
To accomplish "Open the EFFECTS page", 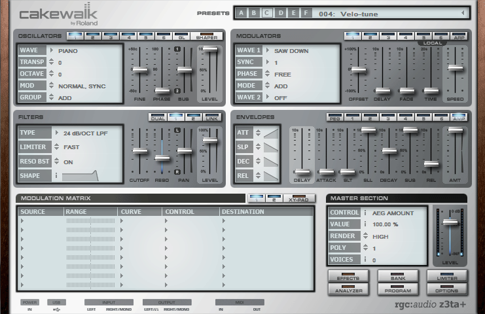I will click(x=348, y=276).
